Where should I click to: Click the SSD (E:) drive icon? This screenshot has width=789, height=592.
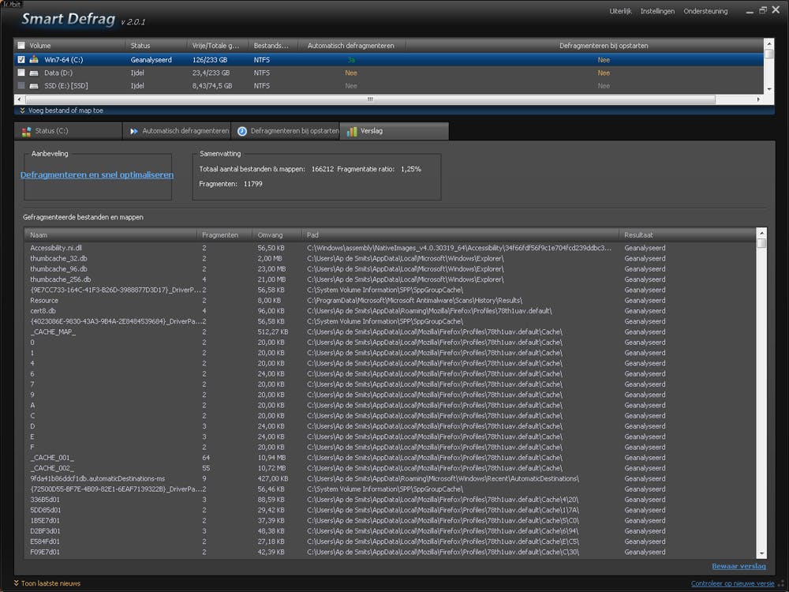click(x=34, y=86)
